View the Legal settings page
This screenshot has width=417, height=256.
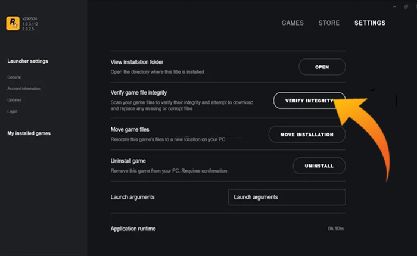12,111
